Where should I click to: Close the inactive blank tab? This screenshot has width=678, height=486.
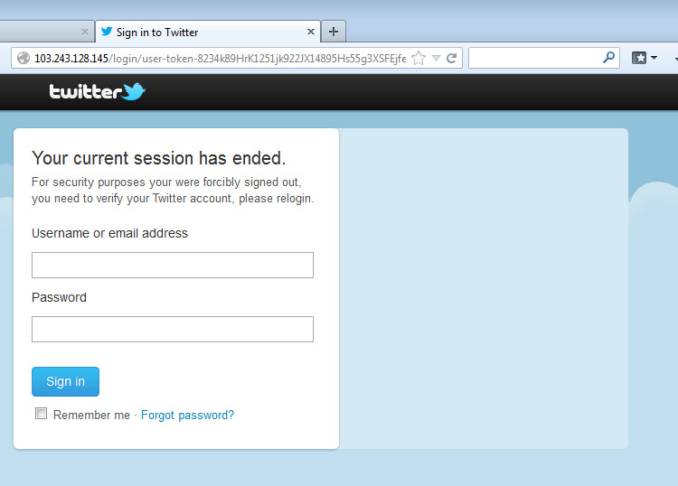85,32
